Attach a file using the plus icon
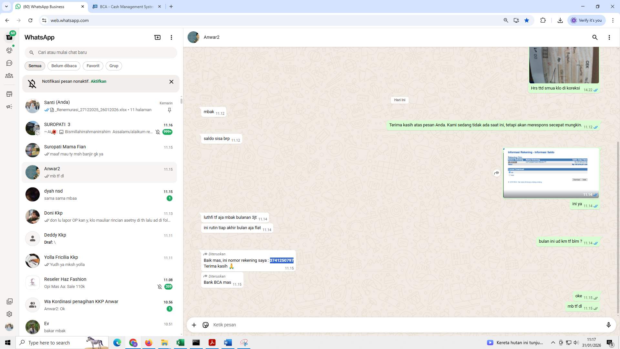 (x=194, y=325)
